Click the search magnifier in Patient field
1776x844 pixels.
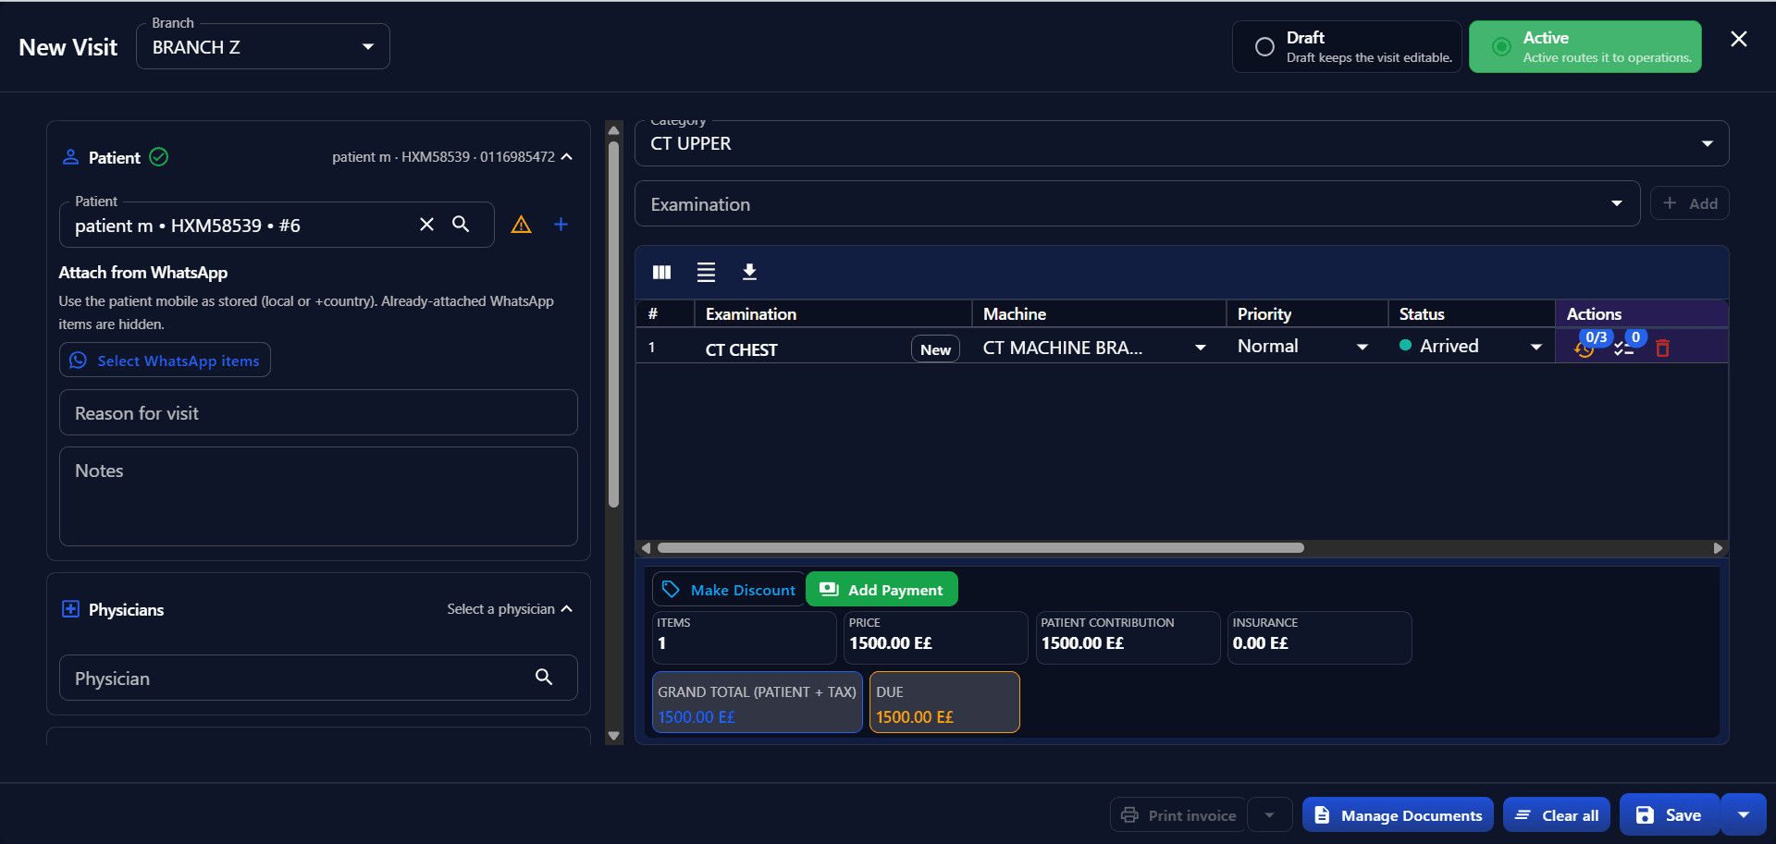click(x=461, y=225)
